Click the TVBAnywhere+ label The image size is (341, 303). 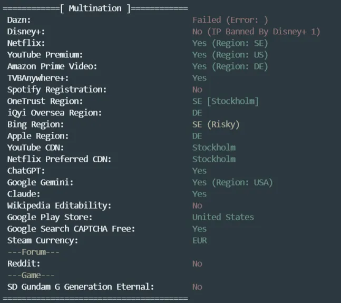point(36,78)
